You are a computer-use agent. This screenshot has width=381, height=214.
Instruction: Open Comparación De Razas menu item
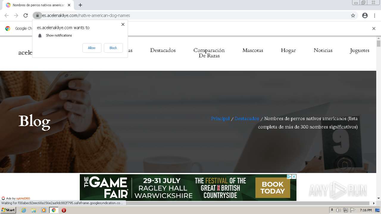(209, 53)
